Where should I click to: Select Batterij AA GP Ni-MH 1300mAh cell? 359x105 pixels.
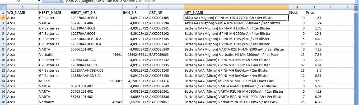tap(236, 28)
